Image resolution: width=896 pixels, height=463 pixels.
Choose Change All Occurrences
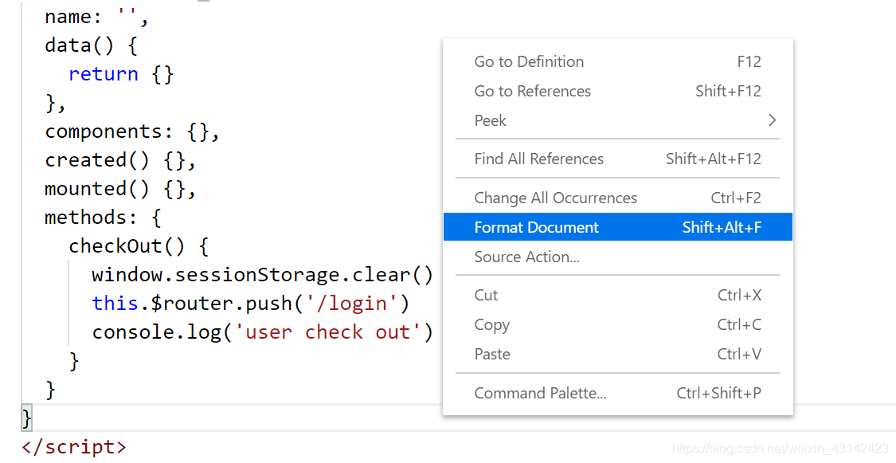point(555,198)
